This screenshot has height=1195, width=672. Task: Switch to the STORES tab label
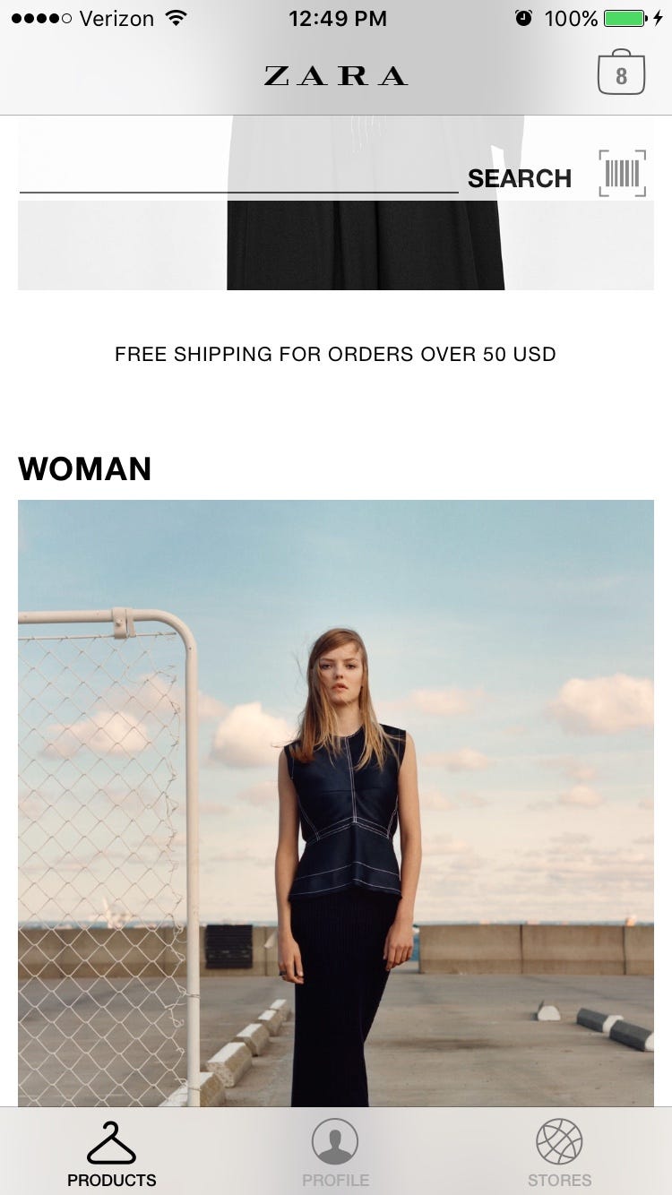559,1180
